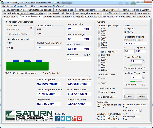Open Wavelength Calculator tab
Screen dimensions: 153x128
pyautogui.click(x=88, y=13)
